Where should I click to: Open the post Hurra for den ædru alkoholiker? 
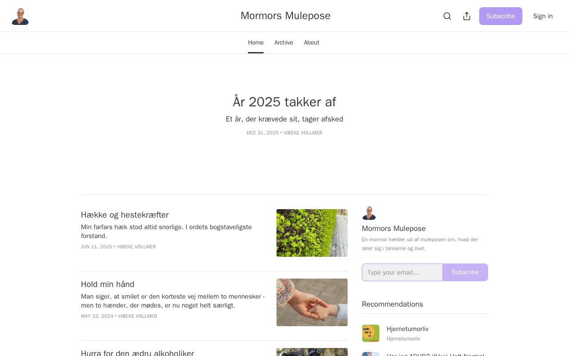pyautogui.click(x=137, y=353)
